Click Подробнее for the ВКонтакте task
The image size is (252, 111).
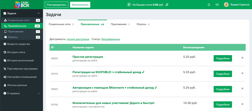coord(223,89)
